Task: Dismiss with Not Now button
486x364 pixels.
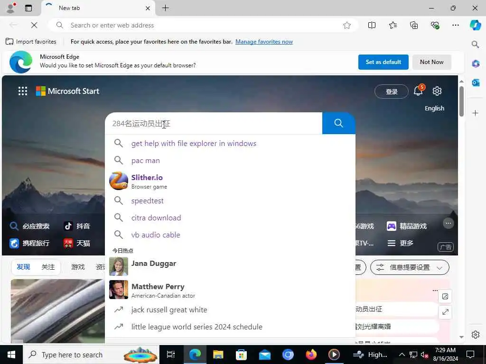Action: 431,62
